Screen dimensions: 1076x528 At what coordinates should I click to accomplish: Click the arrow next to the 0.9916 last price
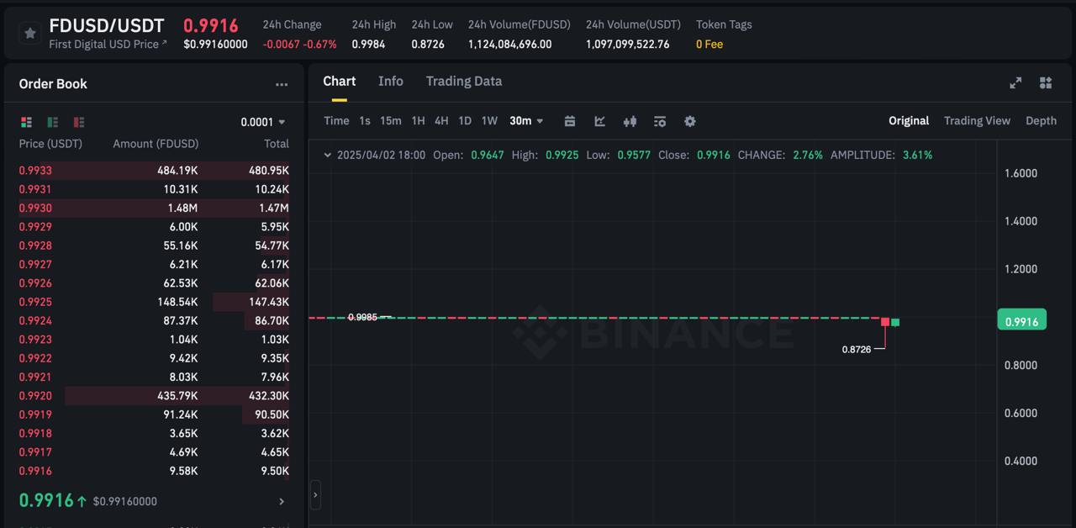(282, 501)
